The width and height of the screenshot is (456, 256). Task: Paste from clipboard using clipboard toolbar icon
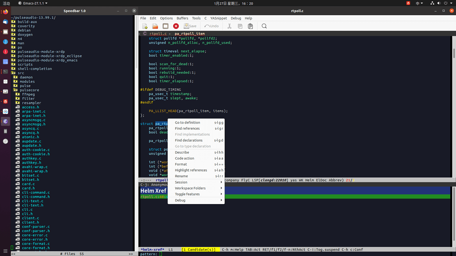(x=250, y=26)
